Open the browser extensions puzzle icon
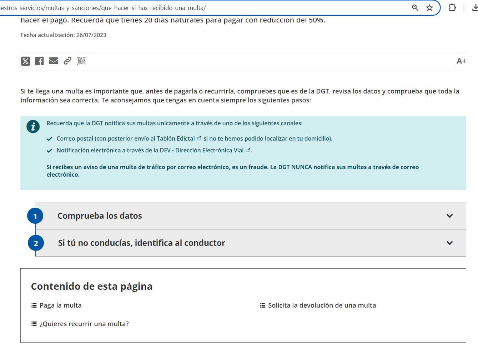Image resolution: width=478 pixels, height=344 pixels. pos(452,7)
